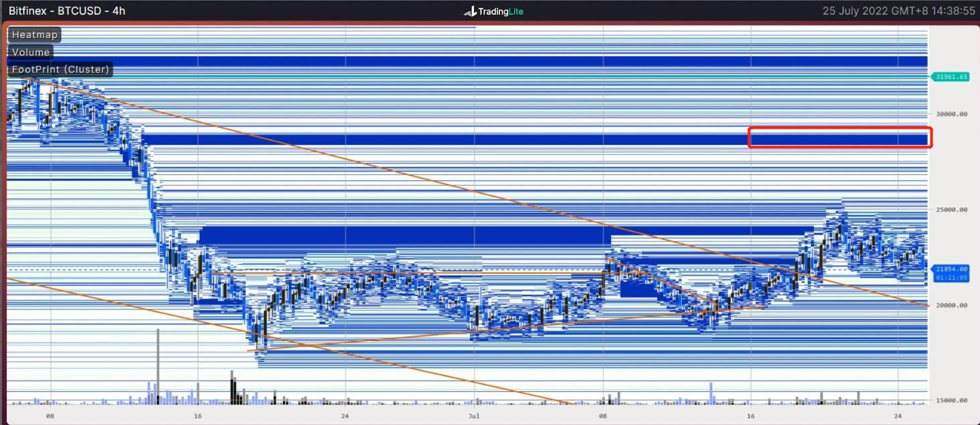Click the TradingLite brand name text

[x=501, y=11]
